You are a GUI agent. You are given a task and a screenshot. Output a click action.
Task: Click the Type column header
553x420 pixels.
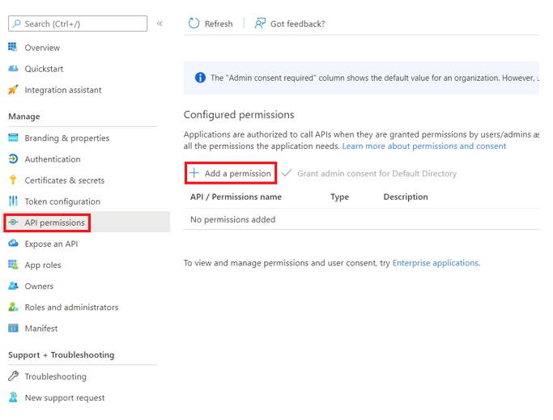pos(339,197)
